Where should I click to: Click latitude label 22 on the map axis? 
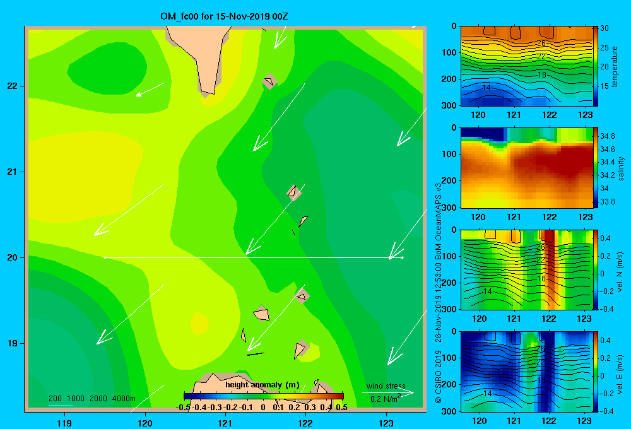[12, 86]
